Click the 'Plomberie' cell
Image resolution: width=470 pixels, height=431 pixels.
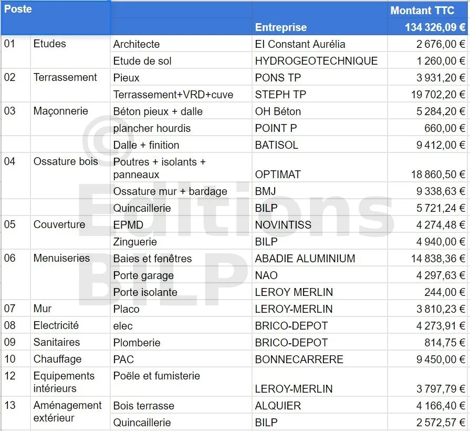click(137, 343)
